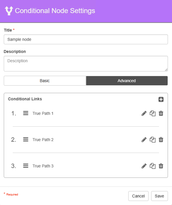Click the Description resize grip
172x205 pixels.
coord(166,70)
